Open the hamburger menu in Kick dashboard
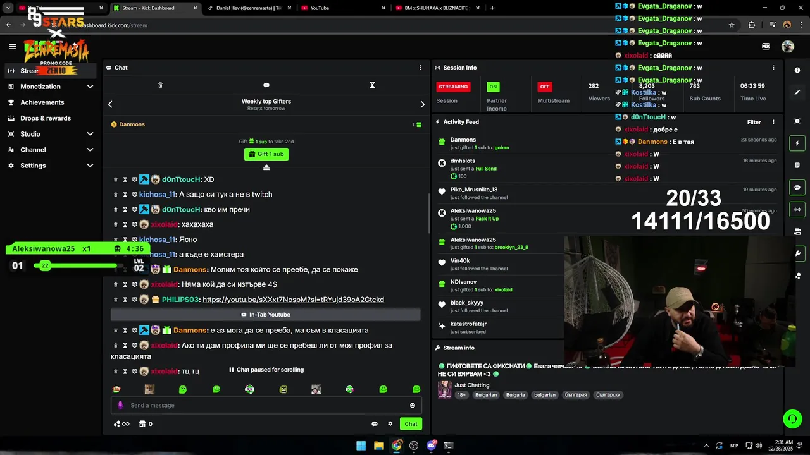The width and height of the screenshot is (810, 455). 12,46
